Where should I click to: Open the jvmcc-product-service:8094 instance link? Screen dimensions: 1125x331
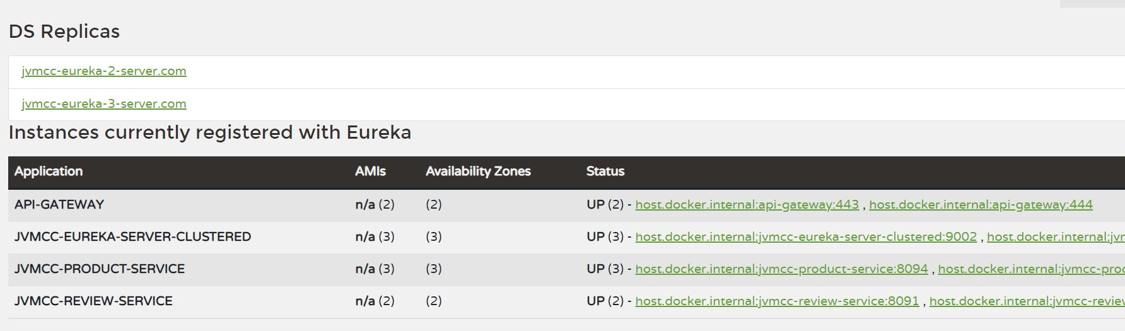[782, 269]
